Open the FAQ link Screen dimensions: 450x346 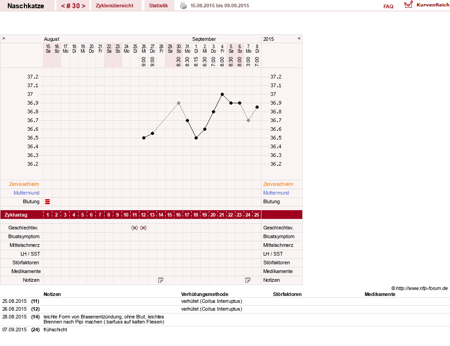(388, 6)
